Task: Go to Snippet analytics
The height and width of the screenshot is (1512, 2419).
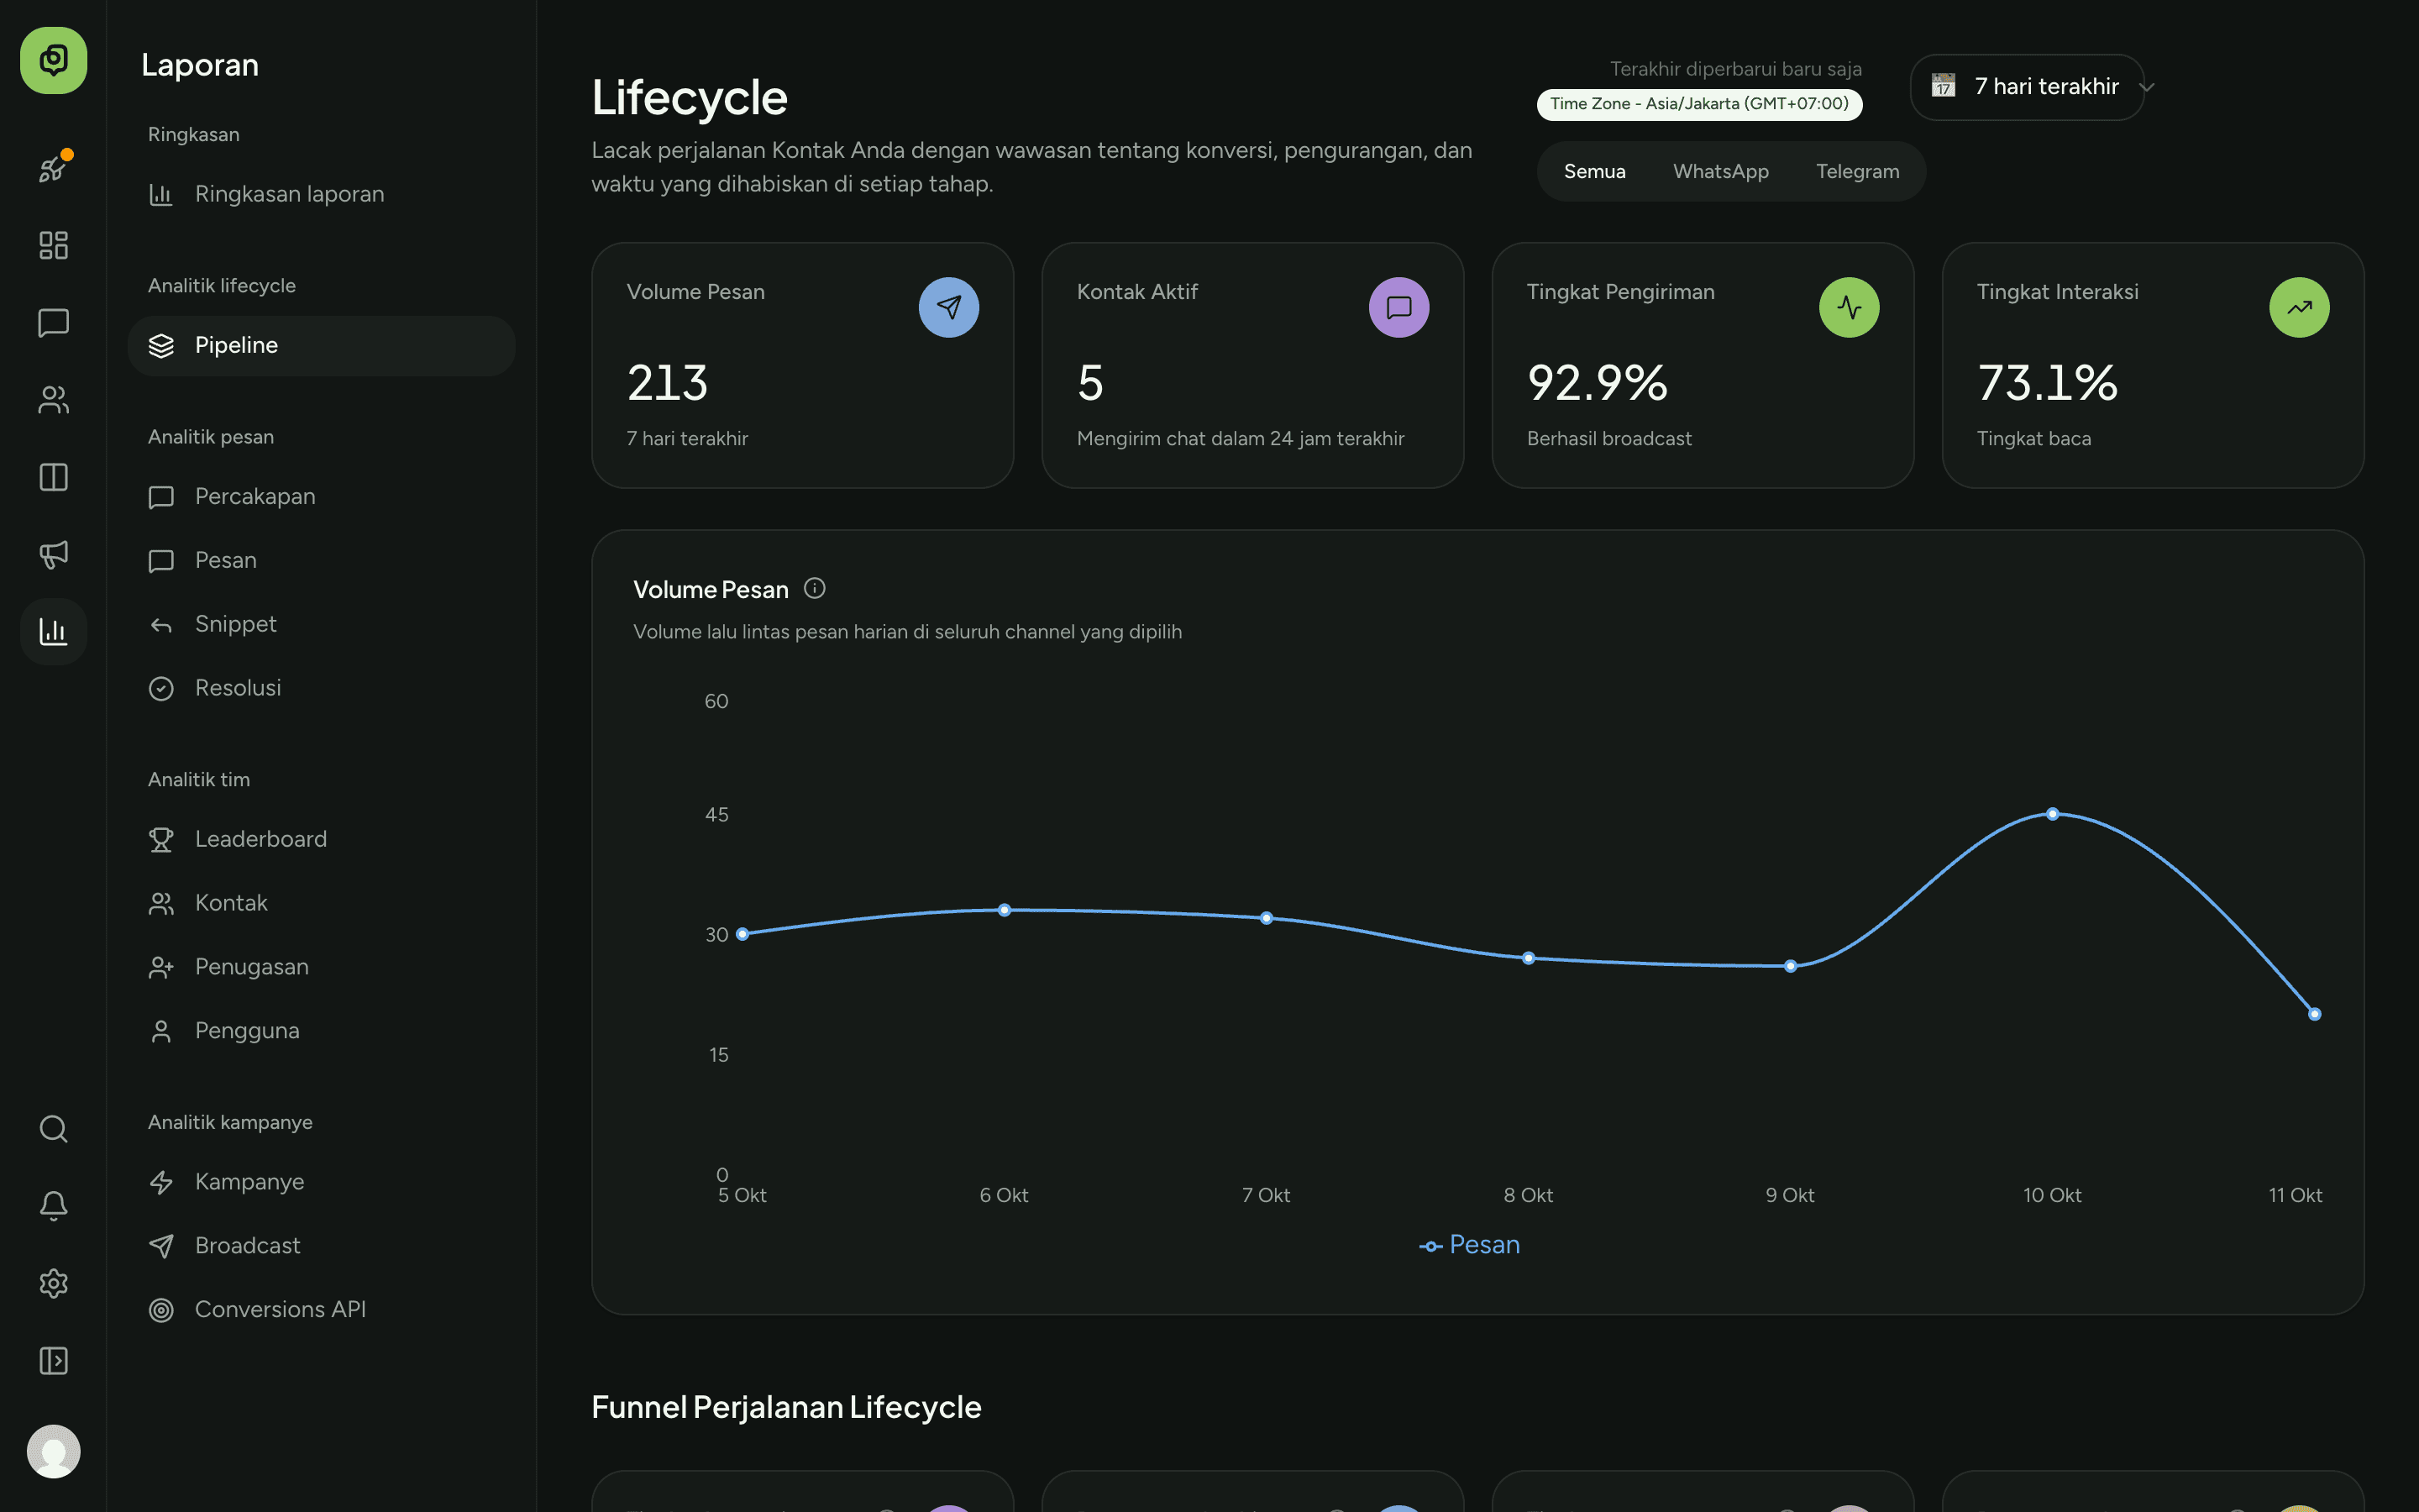Action: tap(321, 624)
